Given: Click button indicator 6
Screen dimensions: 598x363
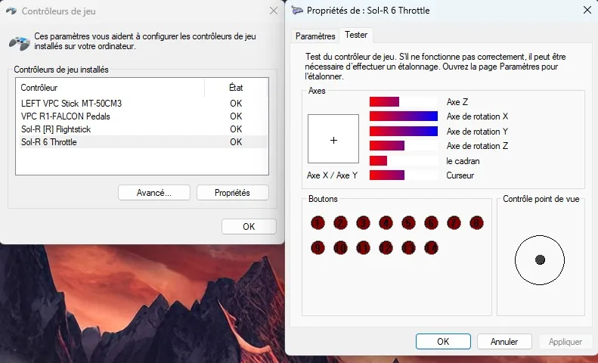Looking at the screenshot, I should [x=431, y=223].
